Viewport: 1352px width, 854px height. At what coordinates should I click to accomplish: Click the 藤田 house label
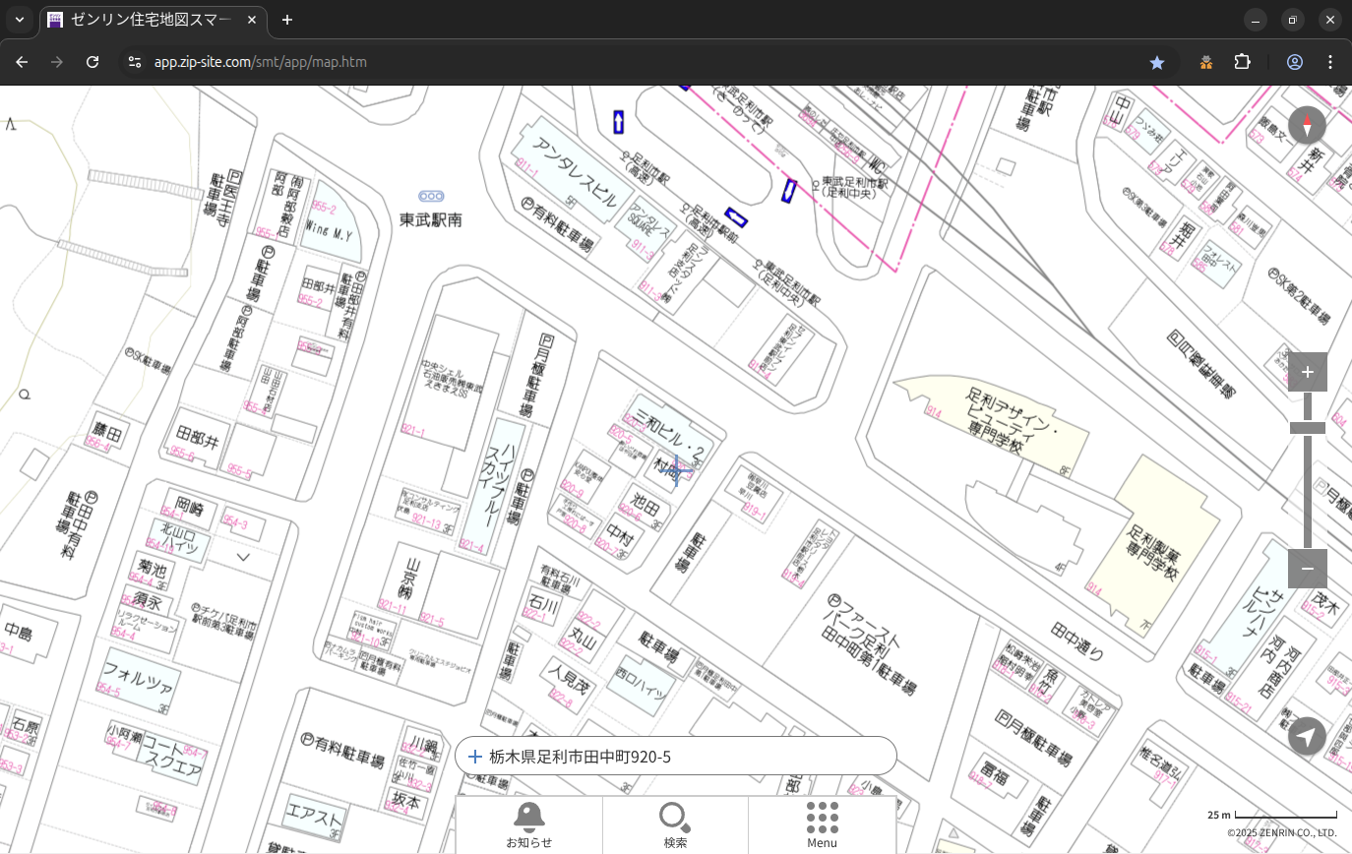[108, 433]
